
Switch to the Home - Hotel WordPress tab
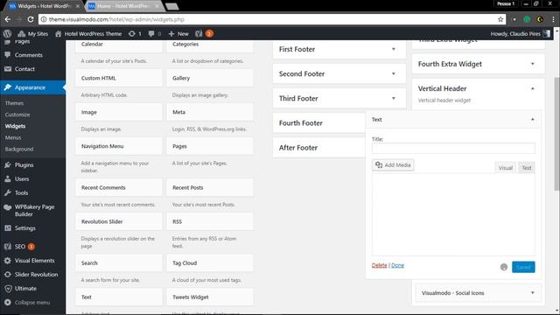coord(123,6)
